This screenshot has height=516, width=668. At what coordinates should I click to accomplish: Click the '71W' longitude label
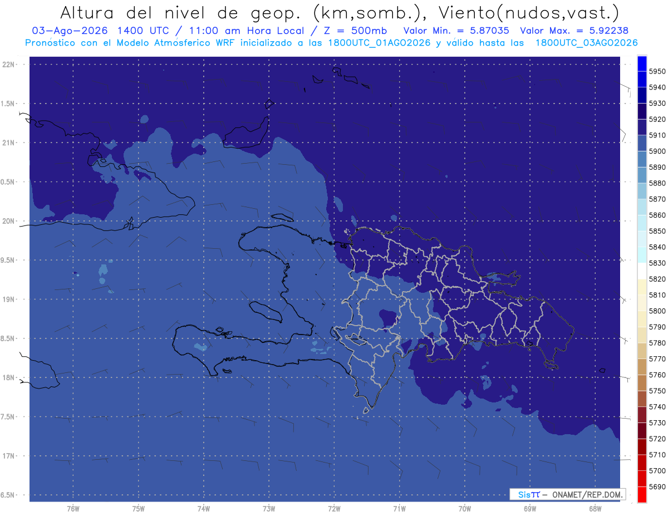point(399,509)
